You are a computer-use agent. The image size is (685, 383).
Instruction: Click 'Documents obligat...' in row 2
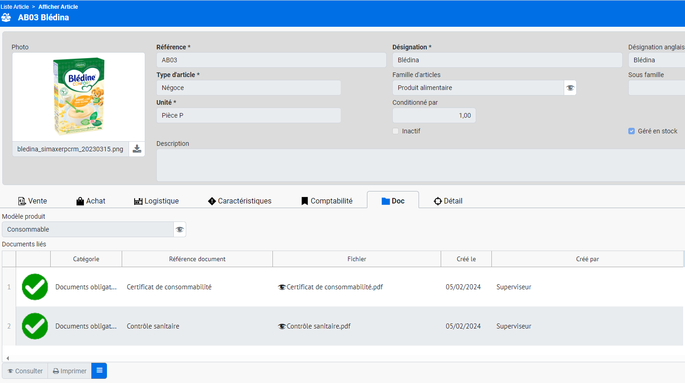86,326
